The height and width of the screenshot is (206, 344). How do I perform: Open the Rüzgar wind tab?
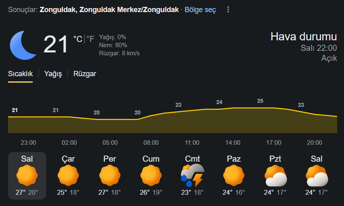[85, 74]
